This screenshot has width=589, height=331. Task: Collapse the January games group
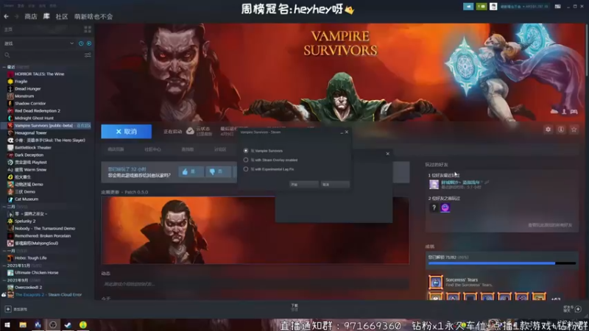click(x=4, y=251)
